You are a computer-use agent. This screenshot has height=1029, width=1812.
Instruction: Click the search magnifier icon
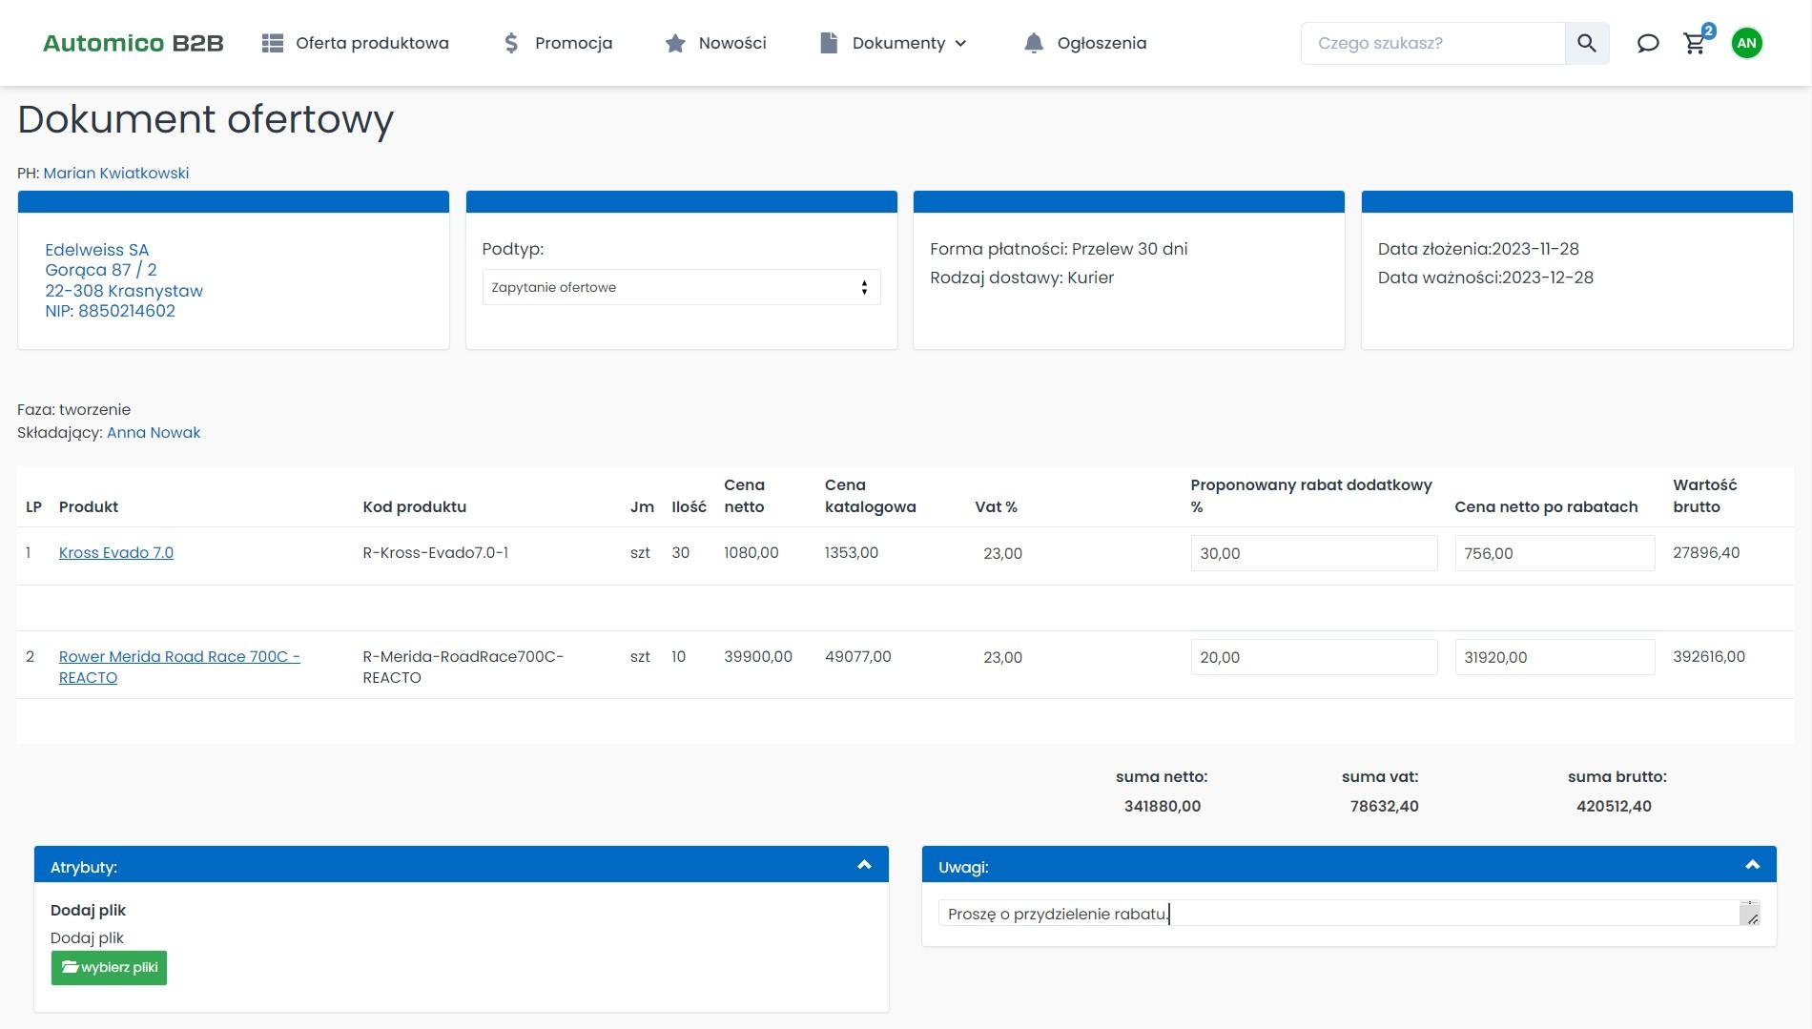pyautogui.click(x=1586, y=43)
